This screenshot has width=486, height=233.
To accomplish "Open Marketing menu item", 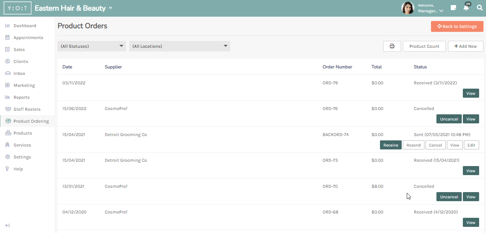I will (24, 85).
